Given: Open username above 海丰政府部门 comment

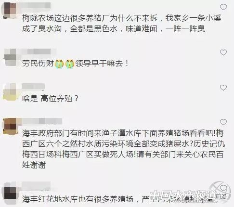Looking at the screenshot, I should pos(42,121).
